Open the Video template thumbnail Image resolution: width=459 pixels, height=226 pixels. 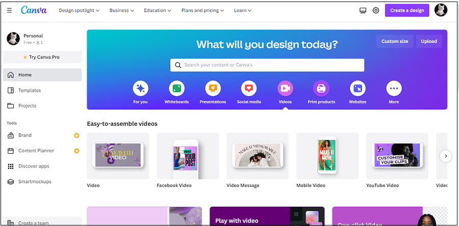[x=118, y=156]
